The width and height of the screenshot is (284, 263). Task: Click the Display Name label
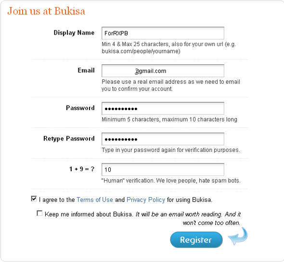(74, 33)
